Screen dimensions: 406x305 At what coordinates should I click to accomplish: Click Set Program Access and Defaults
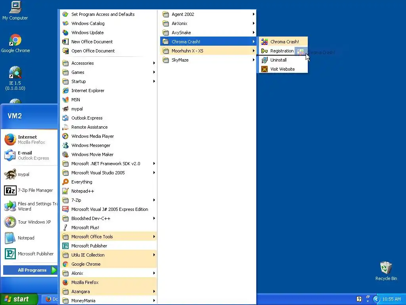point(109,14)
